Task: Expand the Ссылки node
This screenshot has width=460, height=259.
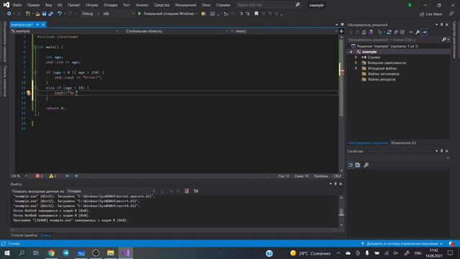Action: tap(356, 58)
